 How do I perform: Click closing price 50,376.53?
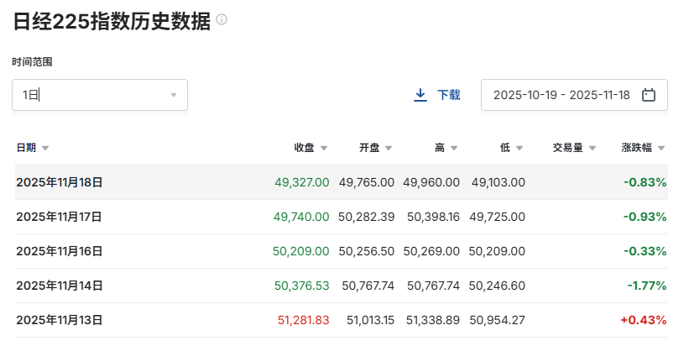[301, 286]
